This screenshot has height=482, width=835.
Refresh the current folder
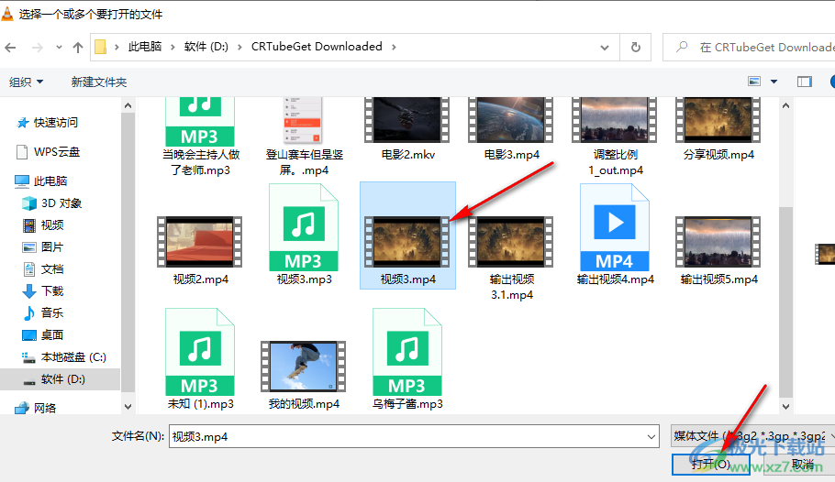tap(636, 48)
